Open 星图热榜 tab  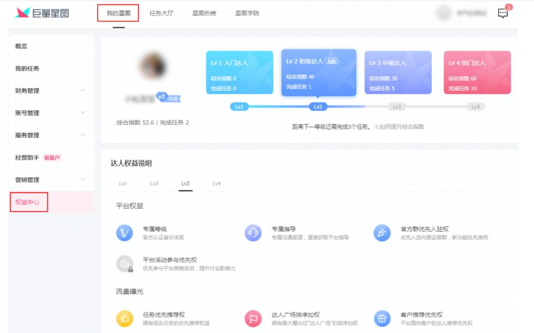(x=204, y=13)
